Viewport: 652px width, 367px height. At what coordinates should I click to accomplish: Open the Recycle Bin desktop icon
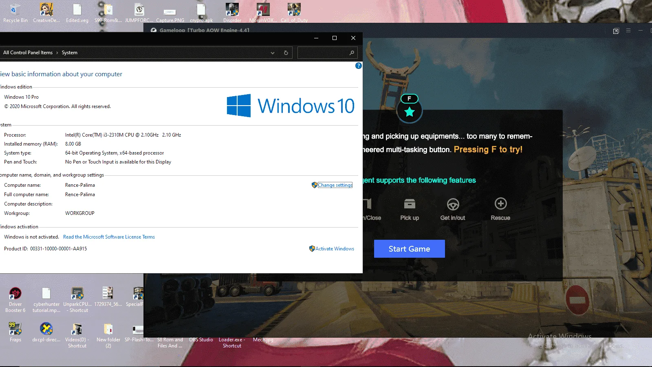point(15,12)
